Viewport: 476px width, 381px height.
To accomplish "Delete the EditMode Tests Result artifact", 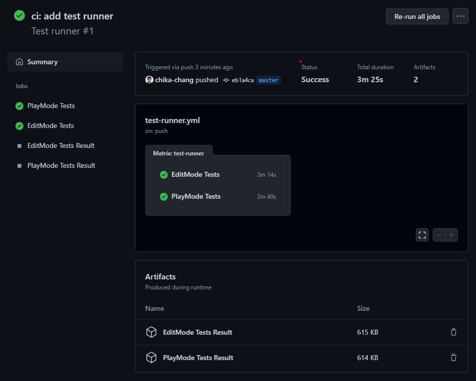I will 454,332.
